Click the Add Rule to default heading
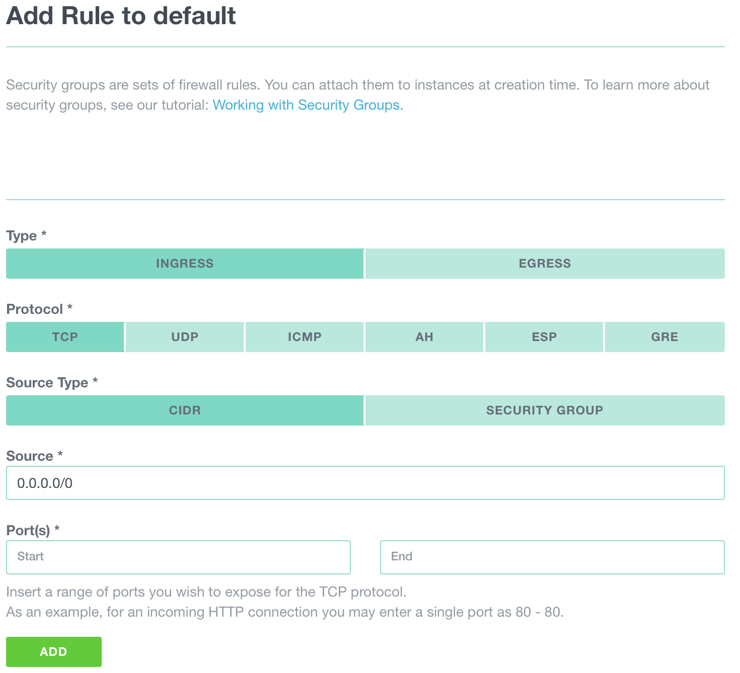Image resolution: width=740 pixels, height=673 pixels. (121, 16)
